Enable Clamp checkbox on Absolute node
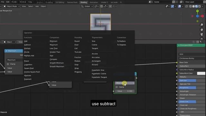206x116 pixels. [x=117, y=87]
